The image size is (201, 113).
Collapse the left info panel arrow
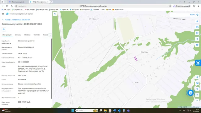point(55,14)
